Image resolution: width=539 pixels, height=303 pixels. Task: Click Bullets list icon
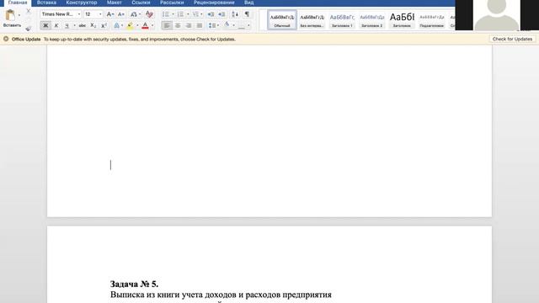point(166,14)
